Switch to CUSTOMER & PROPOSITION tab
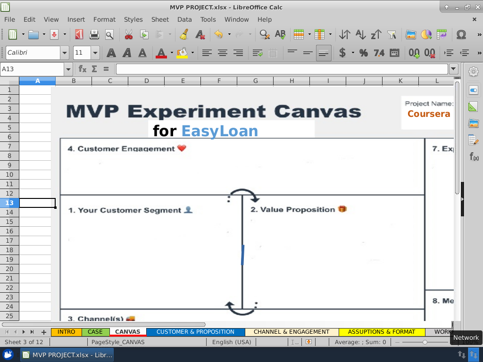Viewport: 483px width, 362px height. (x=195, y=332)
